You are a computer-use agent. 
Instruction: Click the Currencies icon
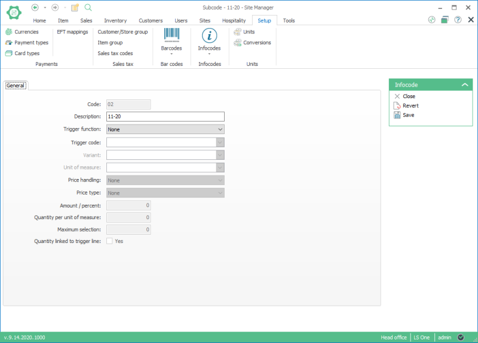pos(9,32)
